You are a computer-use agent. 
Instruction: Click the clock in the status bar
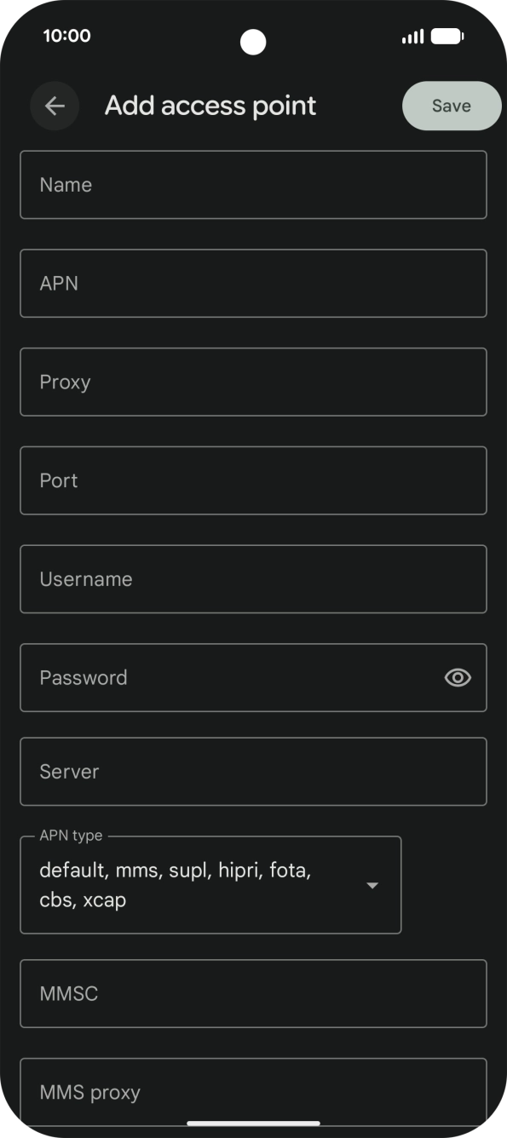(x=63, y=36)
